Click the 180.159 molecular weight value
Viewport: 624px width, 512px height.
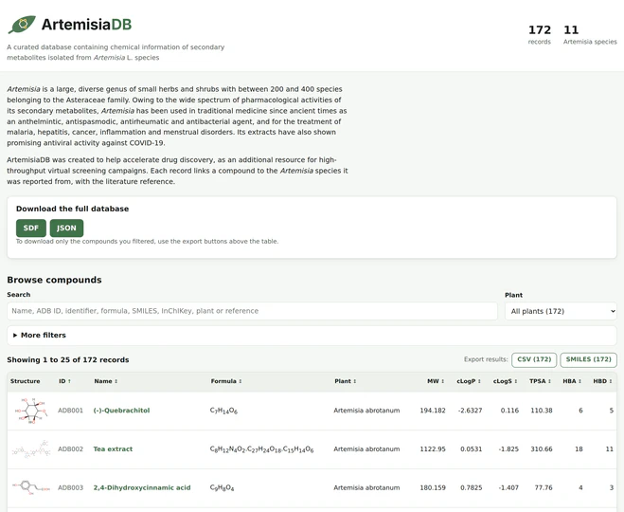click(433, 487)
